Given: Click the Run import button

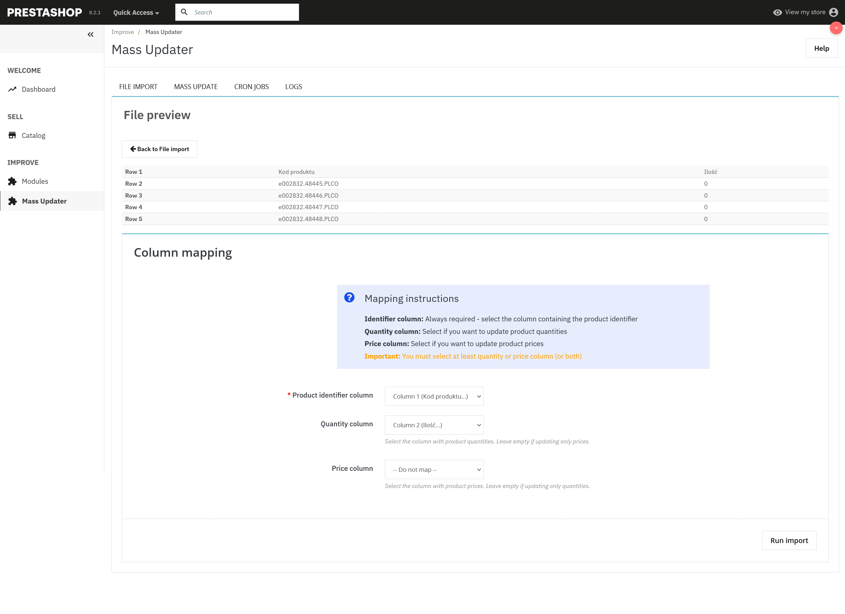Looking at the screenshot, I should pos(789,540).
